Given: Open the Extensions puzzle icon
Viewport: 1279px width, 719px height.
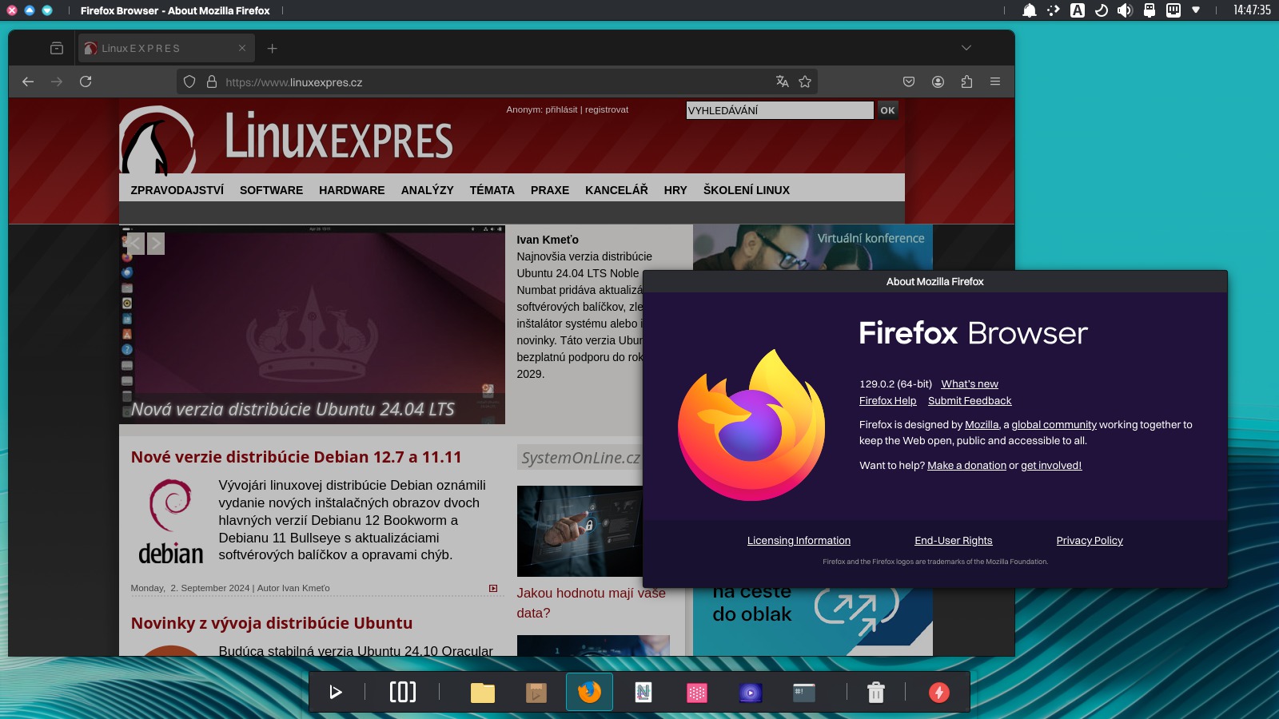Looking at the screenshot, I should 966,81.
